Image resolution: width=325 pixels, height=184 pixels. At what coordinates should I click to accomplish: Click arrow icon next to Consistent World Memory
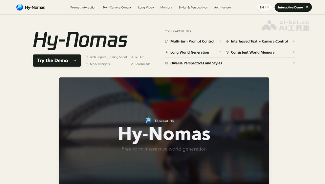293,52
